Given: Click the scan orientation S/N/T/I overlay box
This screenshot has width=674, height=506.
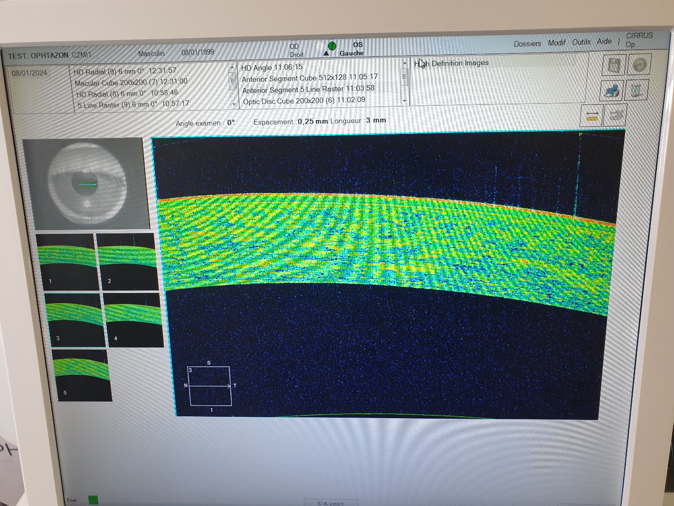Looking at the screenshot, I should (x=210, y=387).
